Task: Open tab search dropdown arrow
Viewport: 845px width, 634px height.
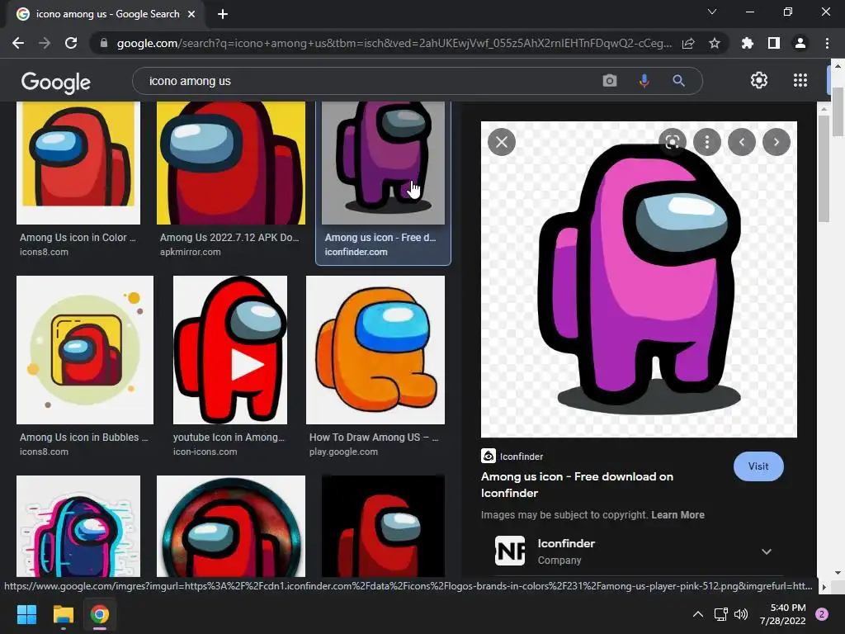Action: pyautogui.click(x=712, y=12)
